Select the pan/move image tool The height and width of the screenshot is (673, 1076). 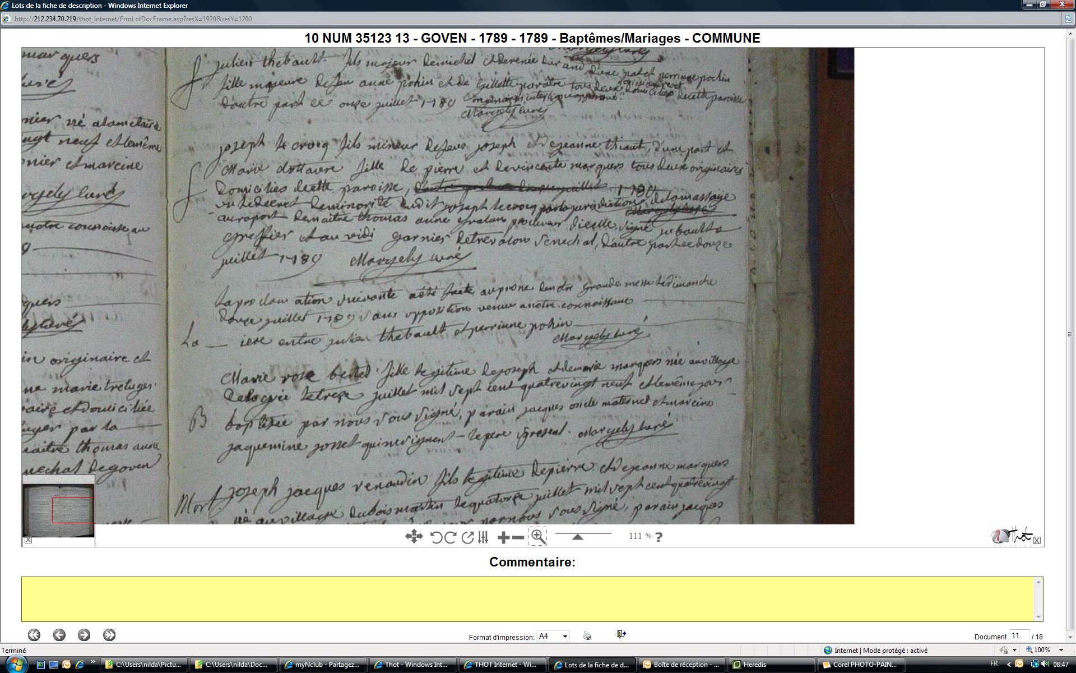click(414, 537)
